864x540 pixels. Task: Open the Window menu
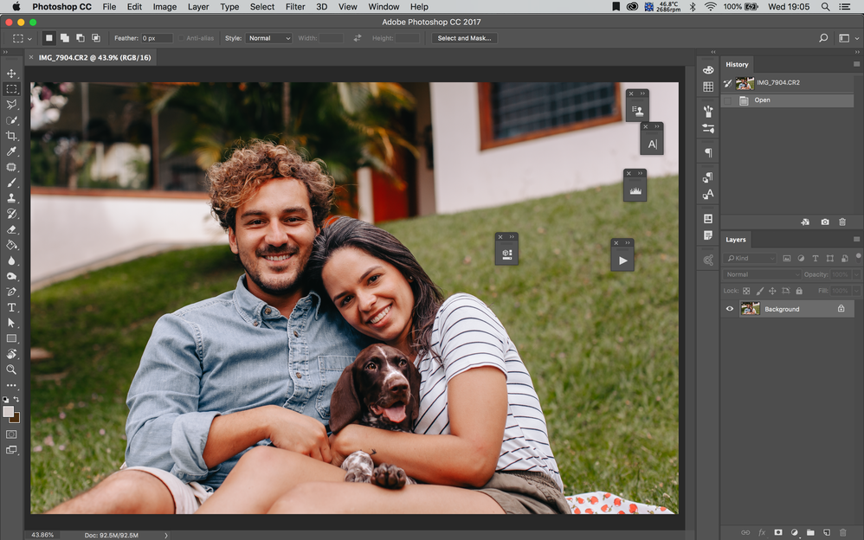pos(384,7)
